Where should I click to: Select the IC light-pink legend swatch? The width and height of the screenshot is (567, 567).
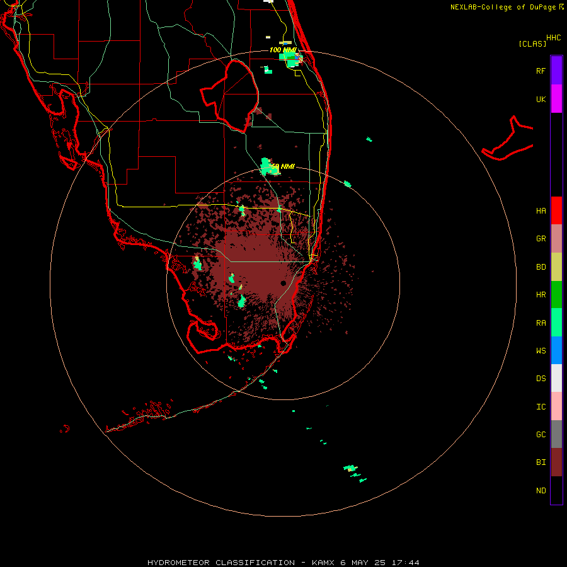556,406
